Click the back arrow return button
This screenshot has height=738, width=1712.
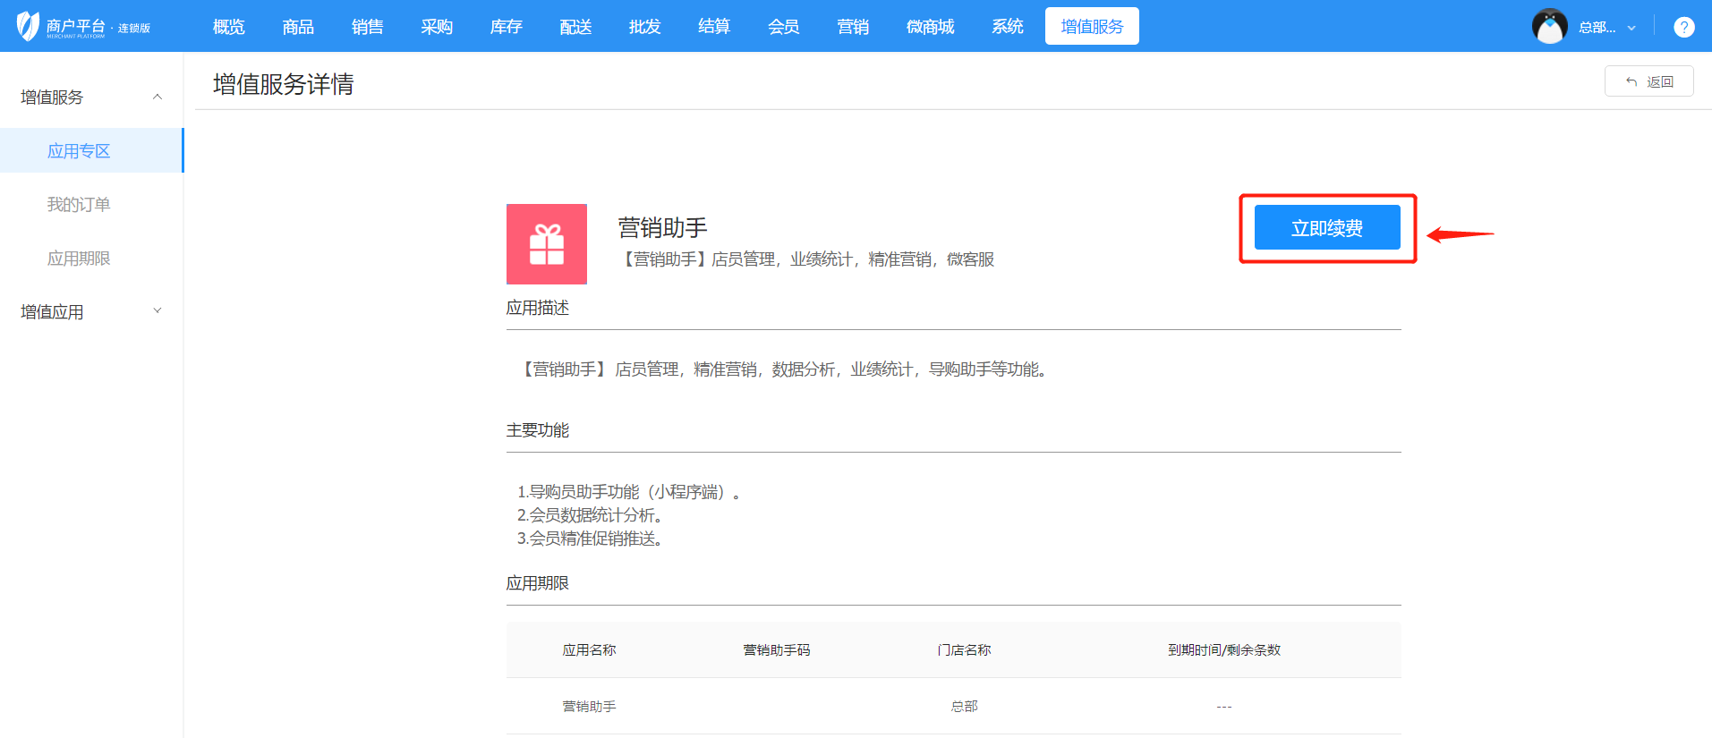(1648, 81)
